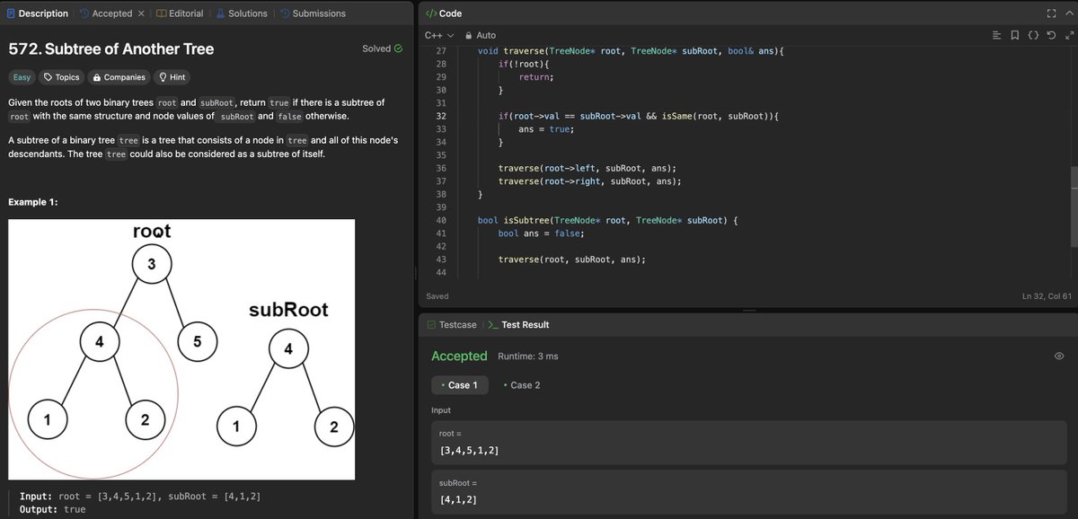Close the Accepted tab
This screenshot has height=519, width=1078.
point(141,13)
